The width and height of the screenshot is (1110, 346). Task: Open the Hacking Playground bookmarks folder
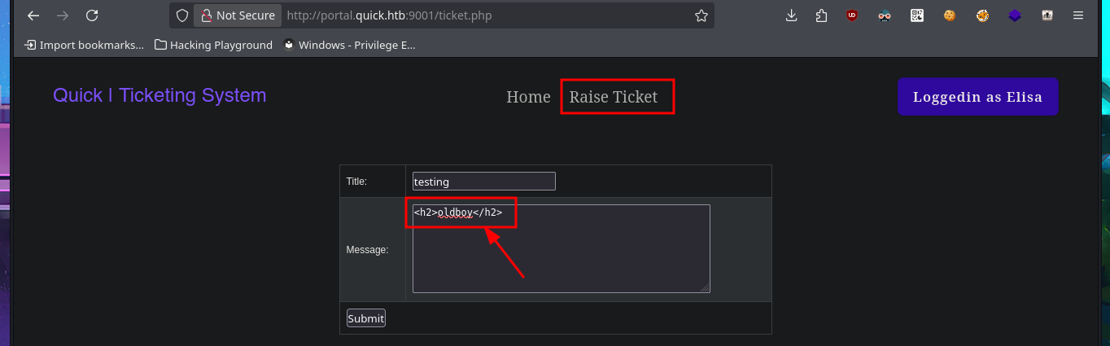(x=213, y=45)
